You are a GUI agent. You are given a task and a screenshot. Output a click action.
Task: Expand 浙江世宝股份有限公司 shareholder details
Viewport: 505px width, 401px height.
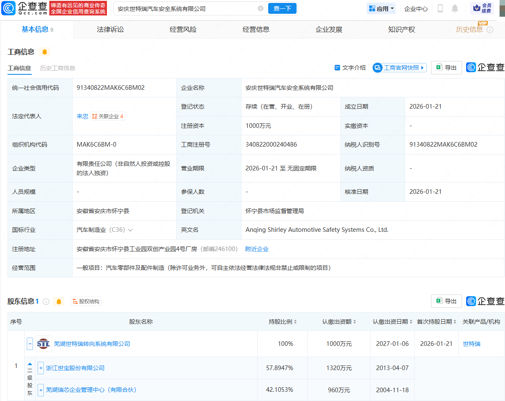41,368
